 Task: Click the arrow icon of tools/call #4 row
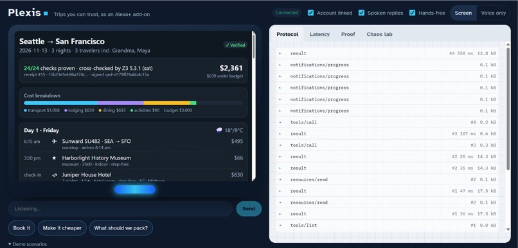tap(280, 122)
